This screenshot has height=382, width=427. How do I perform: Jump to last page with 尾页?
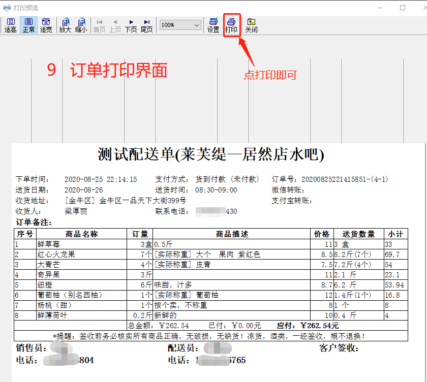[146, 25]
